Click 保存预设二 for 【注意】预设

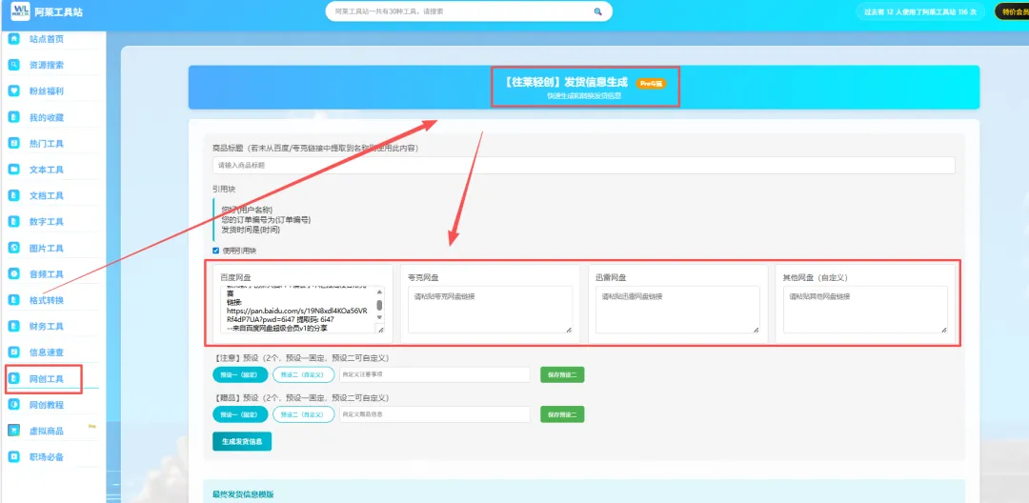point(562,374)
